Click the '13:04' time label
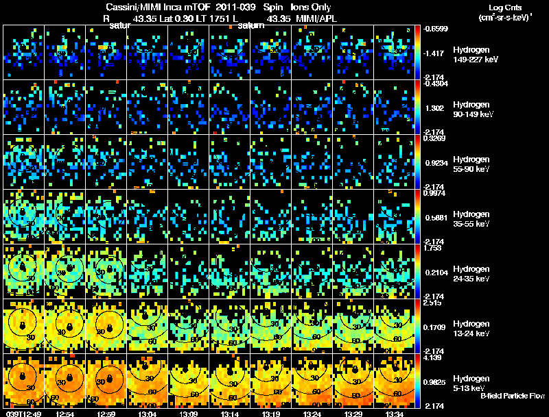 click(147, 414)
